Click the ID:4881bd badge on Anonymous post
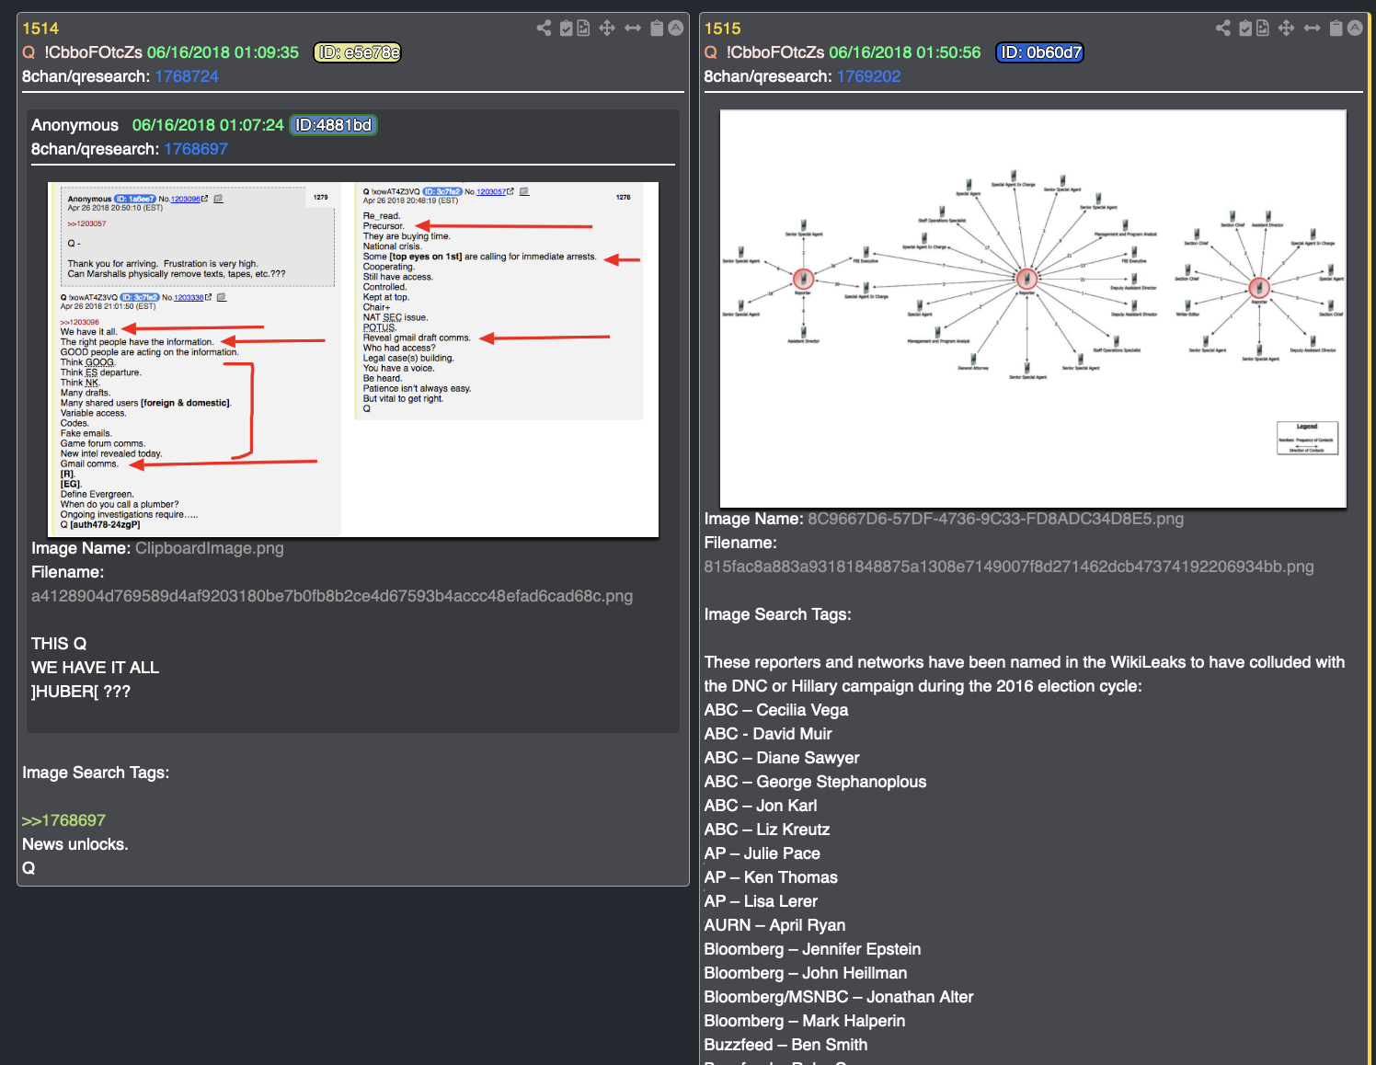1376x1065 pixels. click(x=334, y=125)
